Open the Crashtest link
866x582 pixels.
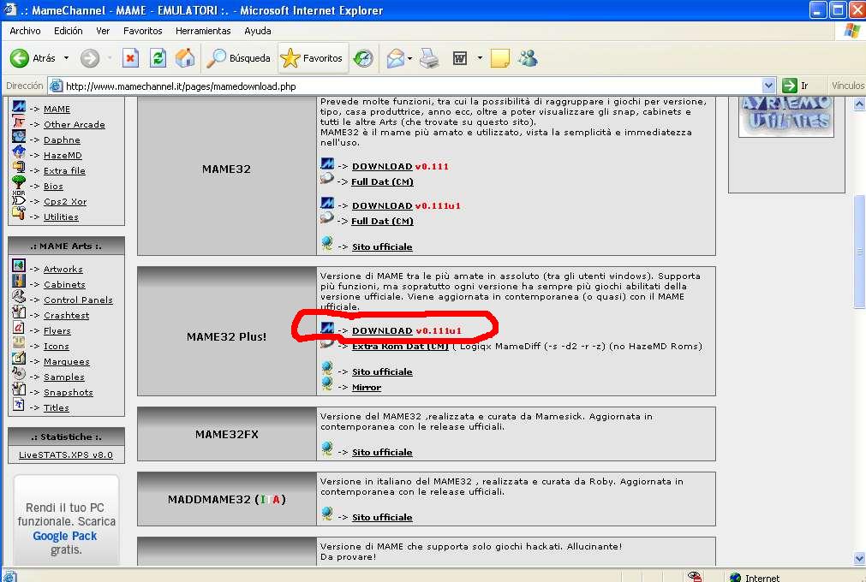pyautogui.click(x=66, y=316)
